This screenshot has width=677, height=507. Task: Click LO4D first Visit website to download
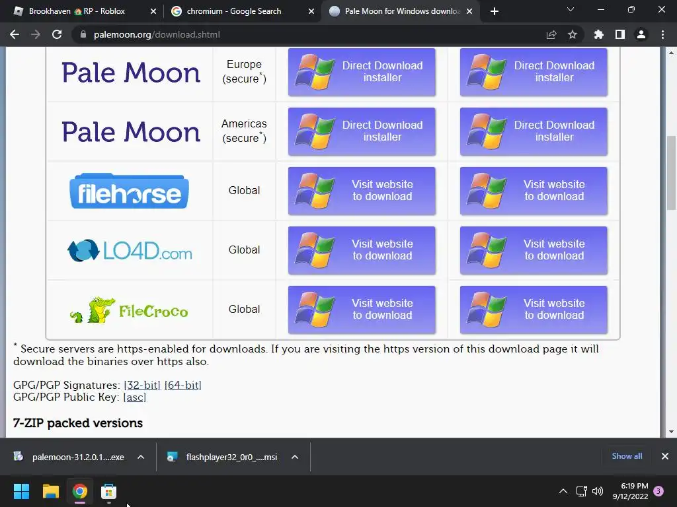tap(362, 250)
